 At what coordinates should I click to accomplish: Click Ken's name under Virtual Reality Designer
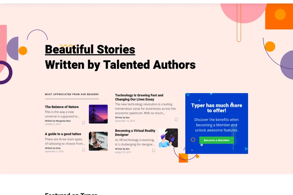(128, 149)
